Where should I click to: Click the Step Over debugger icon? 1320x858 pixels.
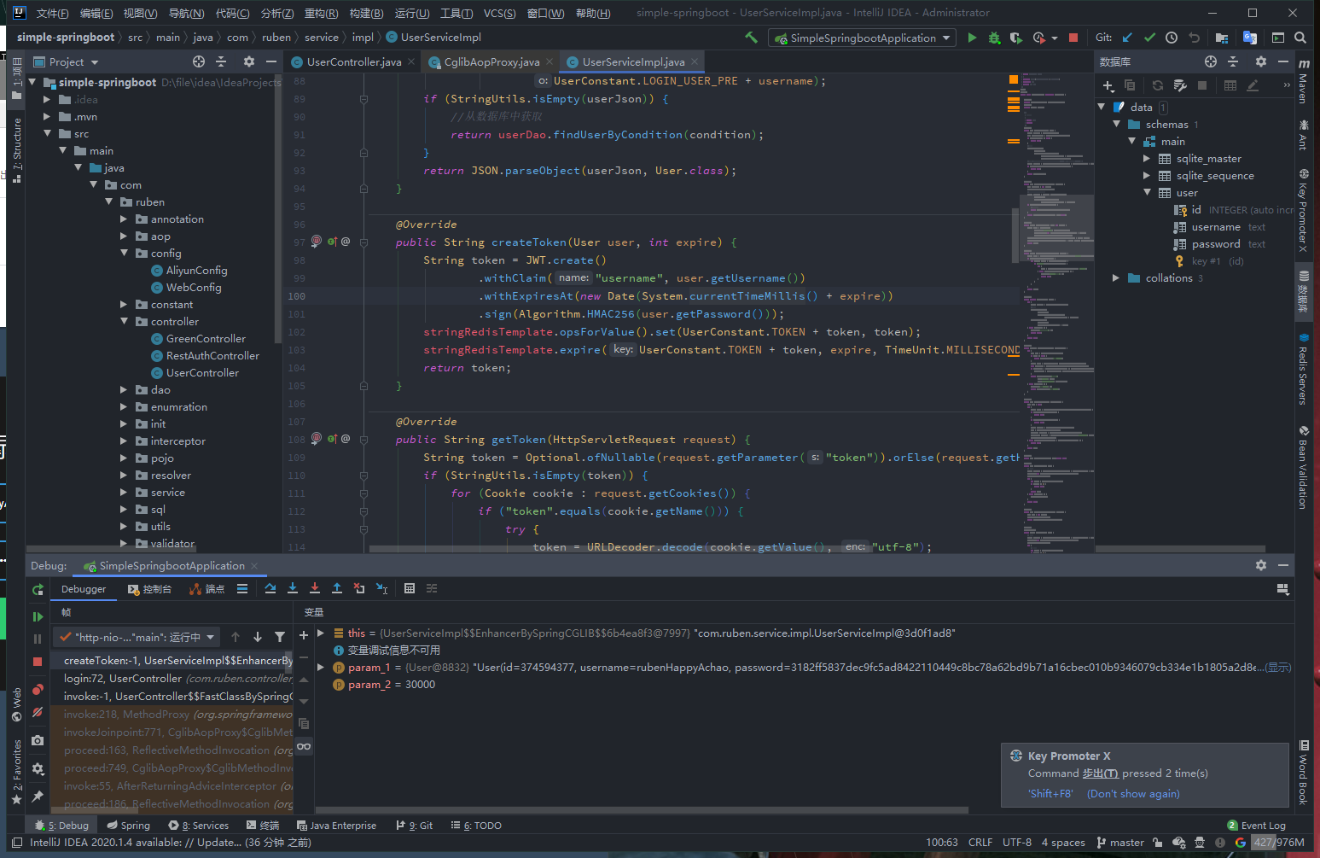click(270, 589)
